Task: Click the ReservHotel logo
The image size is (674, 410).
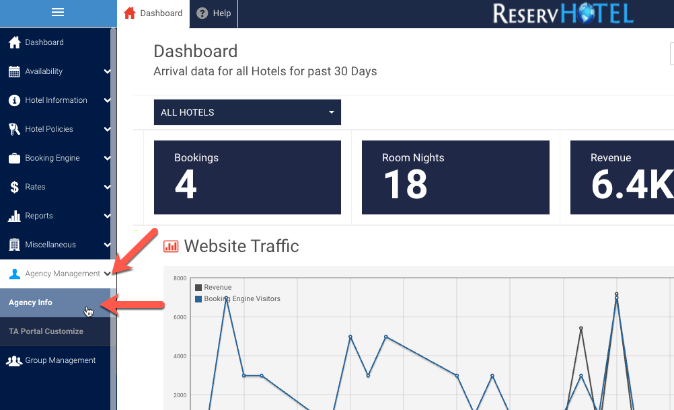Action: pyautogui.click(x=563, y=13)
